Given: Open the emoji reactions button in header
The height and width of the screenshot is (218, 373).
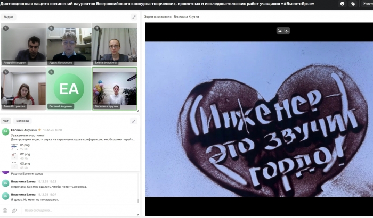Looking at the screenshot, I should point(342,4).
